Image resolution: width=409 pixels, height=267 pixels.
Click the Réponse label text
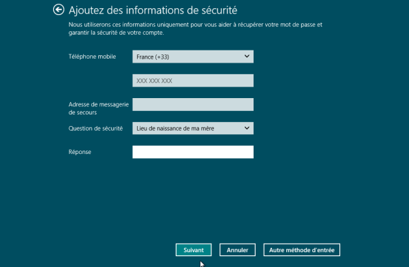click(80, 152)
